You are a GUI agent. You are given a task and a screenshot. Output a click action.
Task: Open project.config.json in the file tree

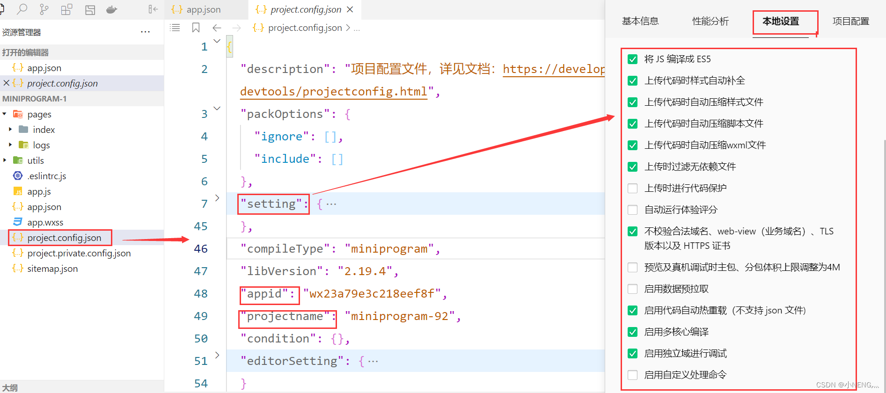(x=64, y=238)
